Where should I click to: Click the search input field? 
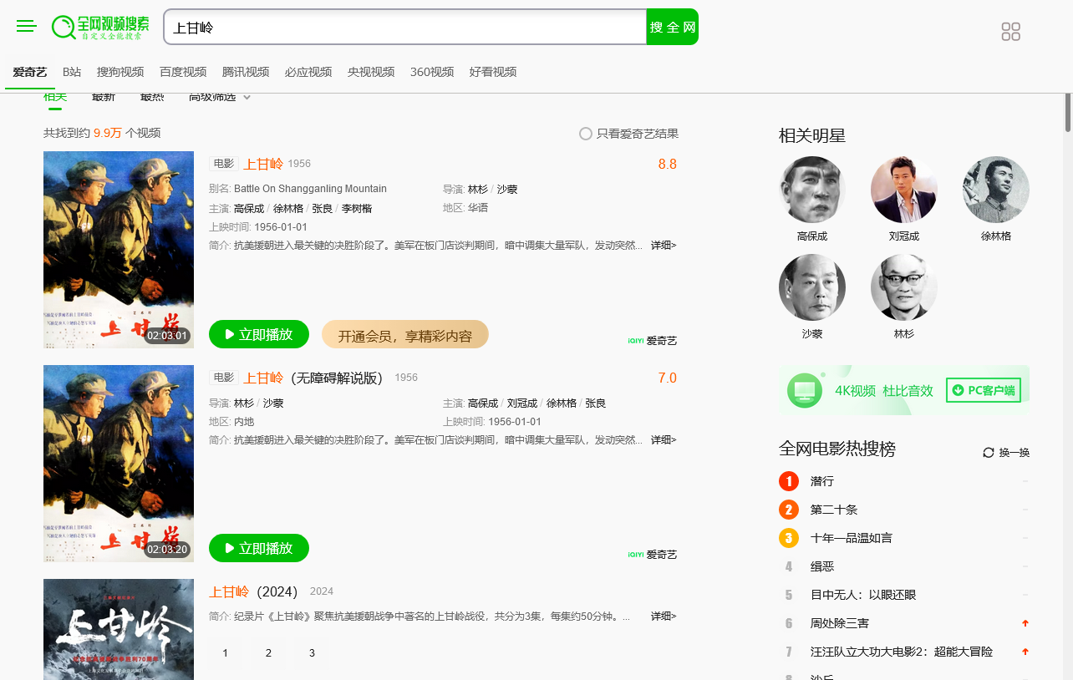405,28
